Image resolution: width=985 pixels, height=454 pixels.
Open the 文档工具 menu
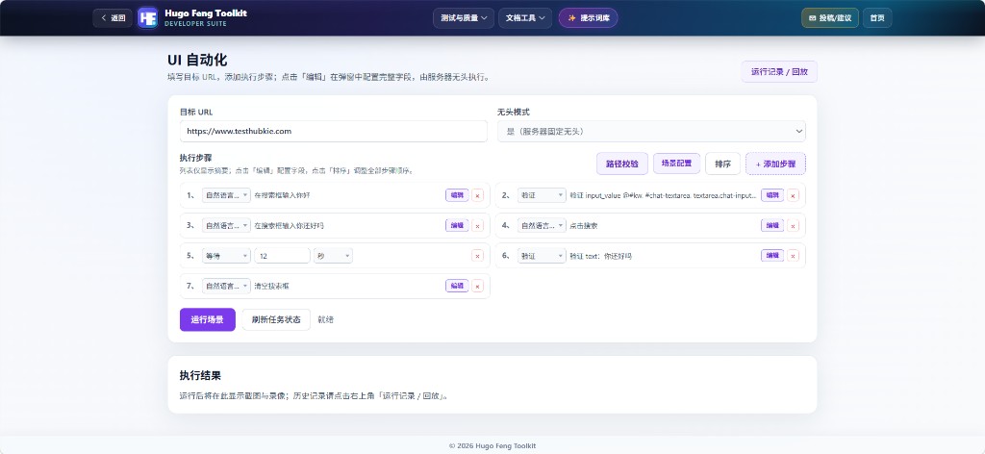525,18
